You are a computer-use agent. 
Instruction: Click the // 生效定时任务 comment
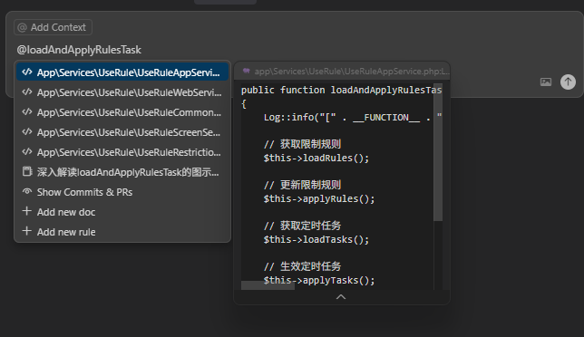click(302, 266)
